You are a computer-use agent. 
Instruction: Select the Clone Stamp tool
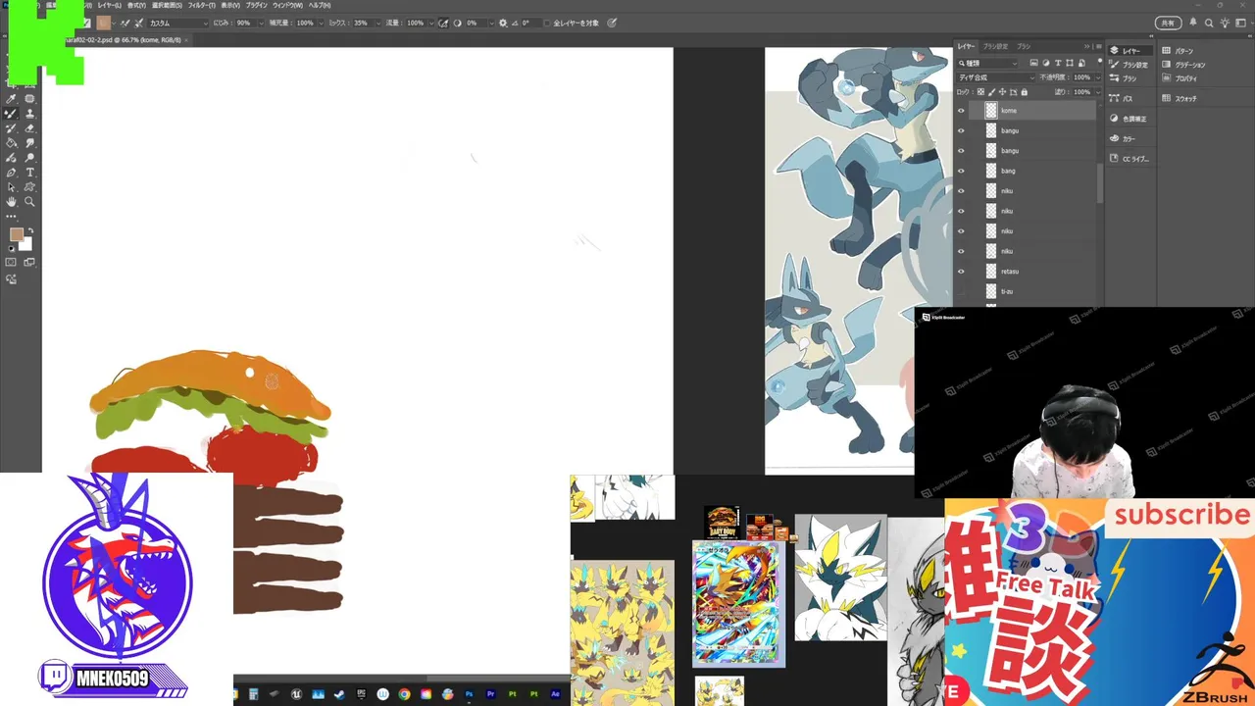coord(29,114)
